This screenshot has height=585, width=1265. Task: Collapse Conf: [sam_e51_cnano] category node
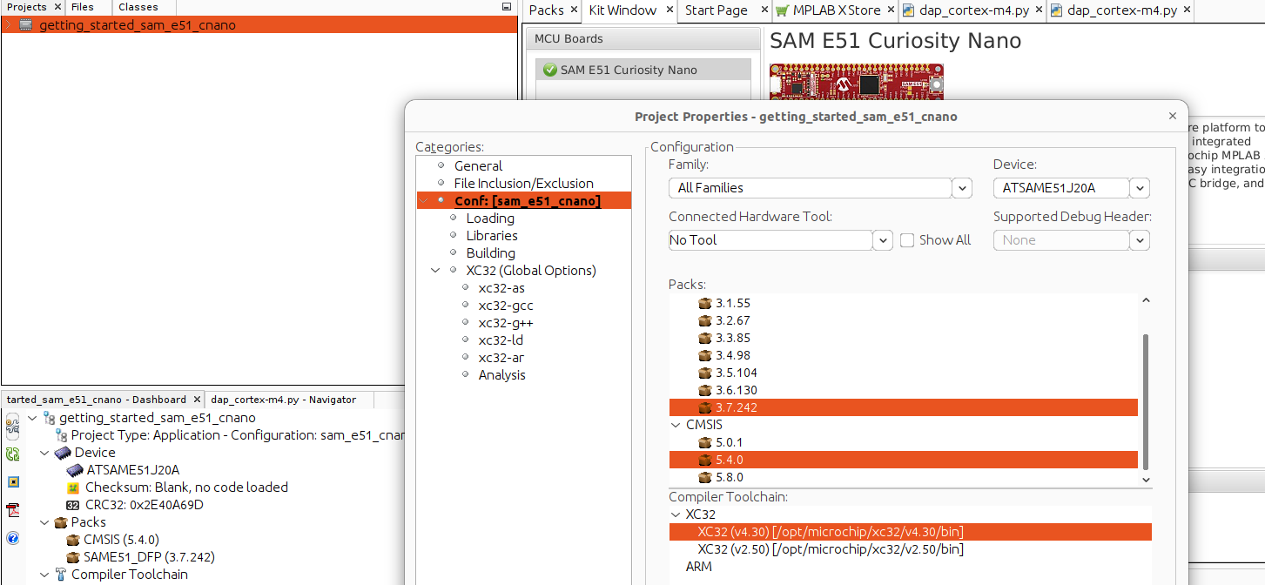click(x=424, y=201)
